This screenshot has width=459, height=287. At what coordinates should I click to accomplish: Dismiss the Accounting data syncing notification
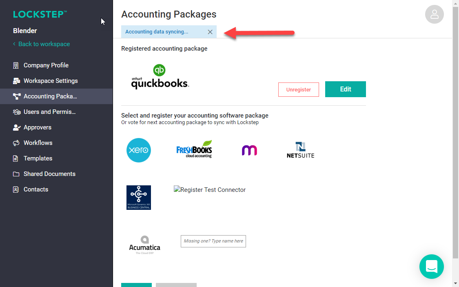click(210, 32)
